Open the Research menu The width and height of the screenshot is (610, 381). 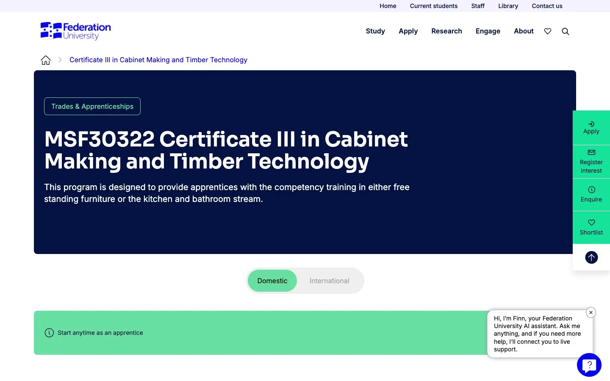click(446, 31)
